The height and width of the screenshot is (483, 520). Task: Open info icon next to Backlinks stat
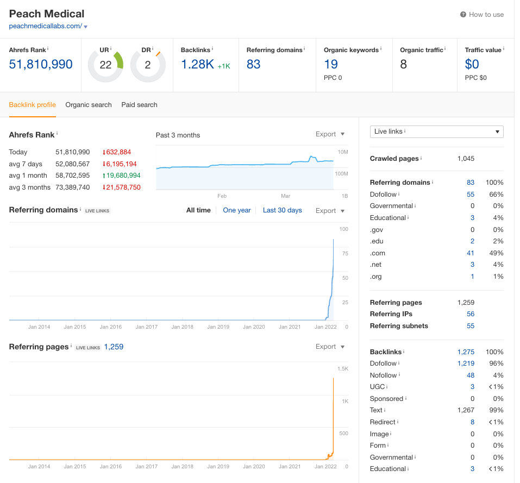[212, 49]
